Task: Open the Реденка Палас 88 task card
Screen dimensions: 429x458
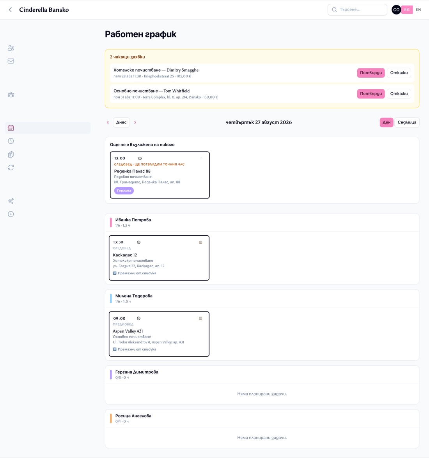Action: [160, 175]
